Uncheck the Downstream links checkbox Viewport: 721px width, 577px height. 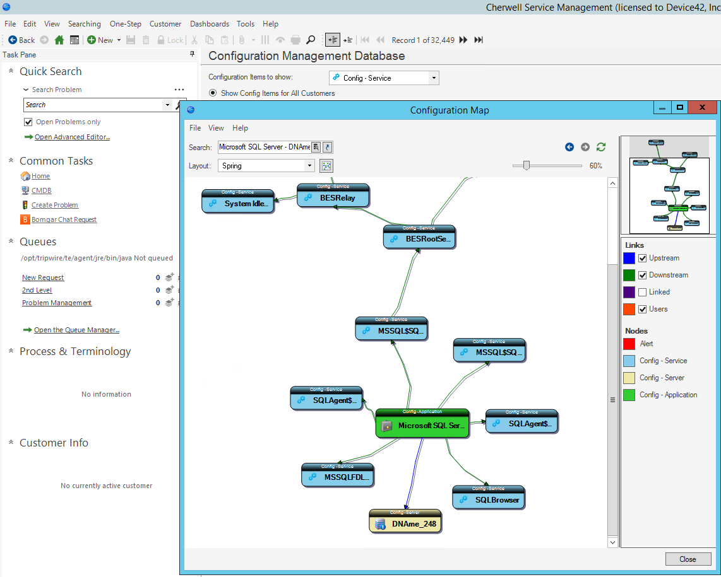point(642,275)
